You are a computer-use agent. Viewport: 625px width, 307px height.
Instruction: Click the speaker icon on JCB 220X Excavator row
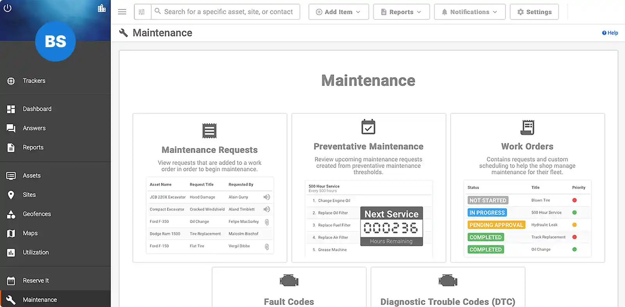tap(267, 197)
